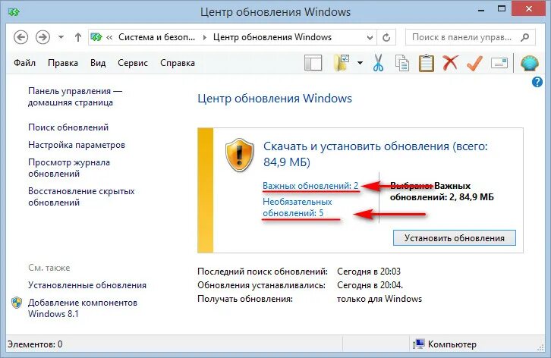Open the Вид menu

click(x=98, y=63)
